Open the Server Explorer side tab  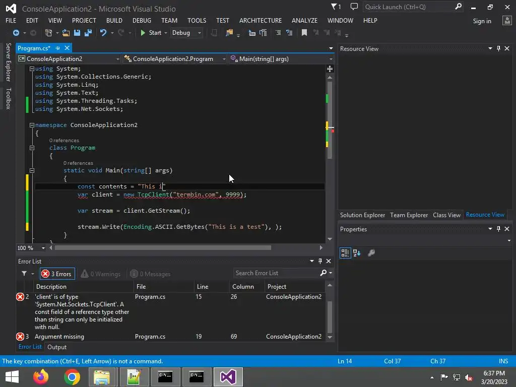click(x=8, y=62)
